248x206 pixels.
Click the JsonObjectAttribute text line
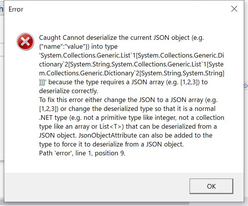126,135
